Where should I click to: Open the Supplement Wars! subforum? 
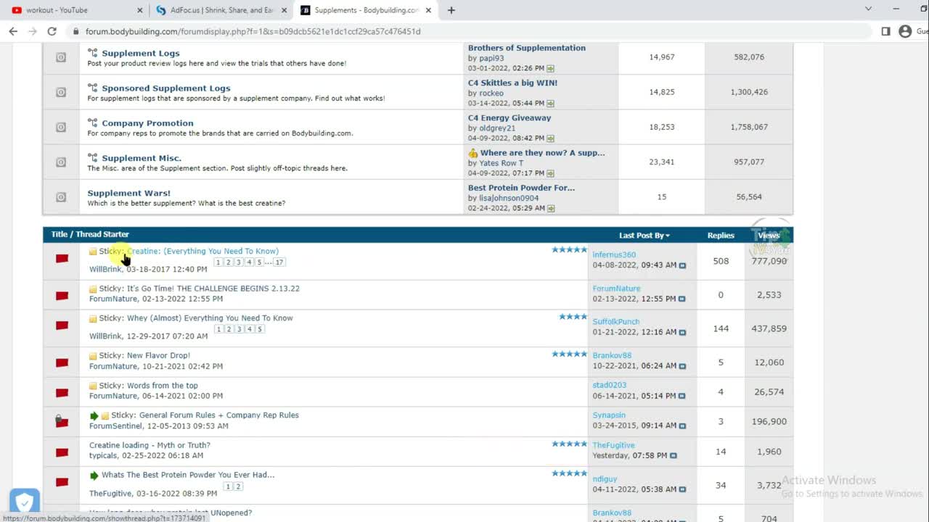point(129,193)
